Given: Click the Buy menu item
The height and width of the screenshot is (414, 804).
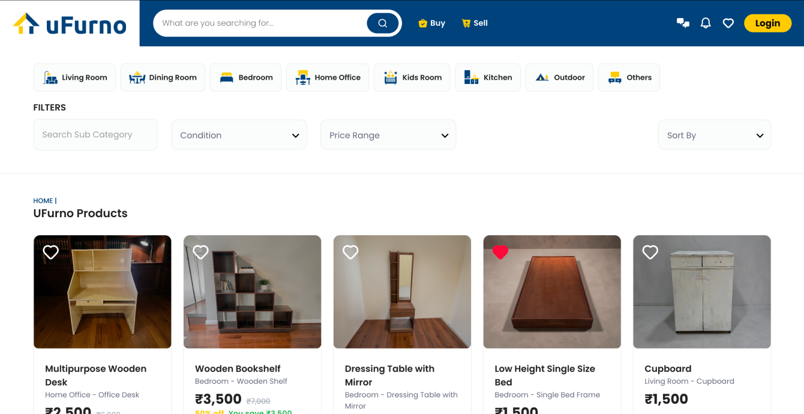Looking at the screenshot, I should [432, 23].
